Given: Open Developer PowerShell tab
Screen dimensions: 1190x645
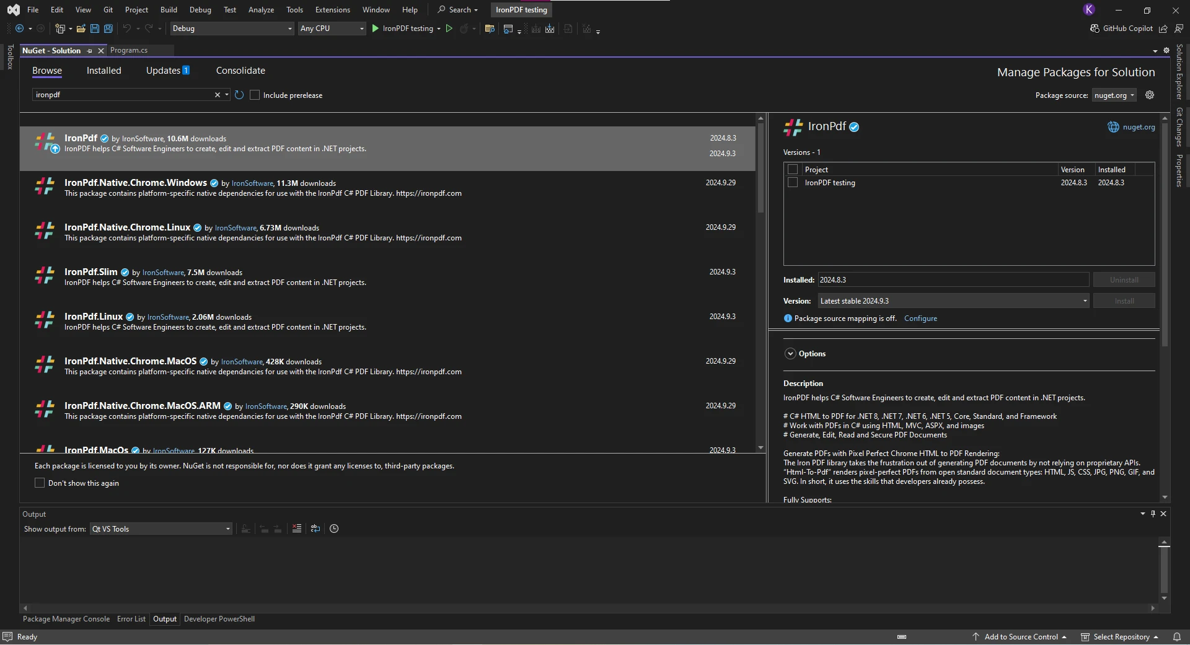Looking at the screenshot, I should (219, 619).
